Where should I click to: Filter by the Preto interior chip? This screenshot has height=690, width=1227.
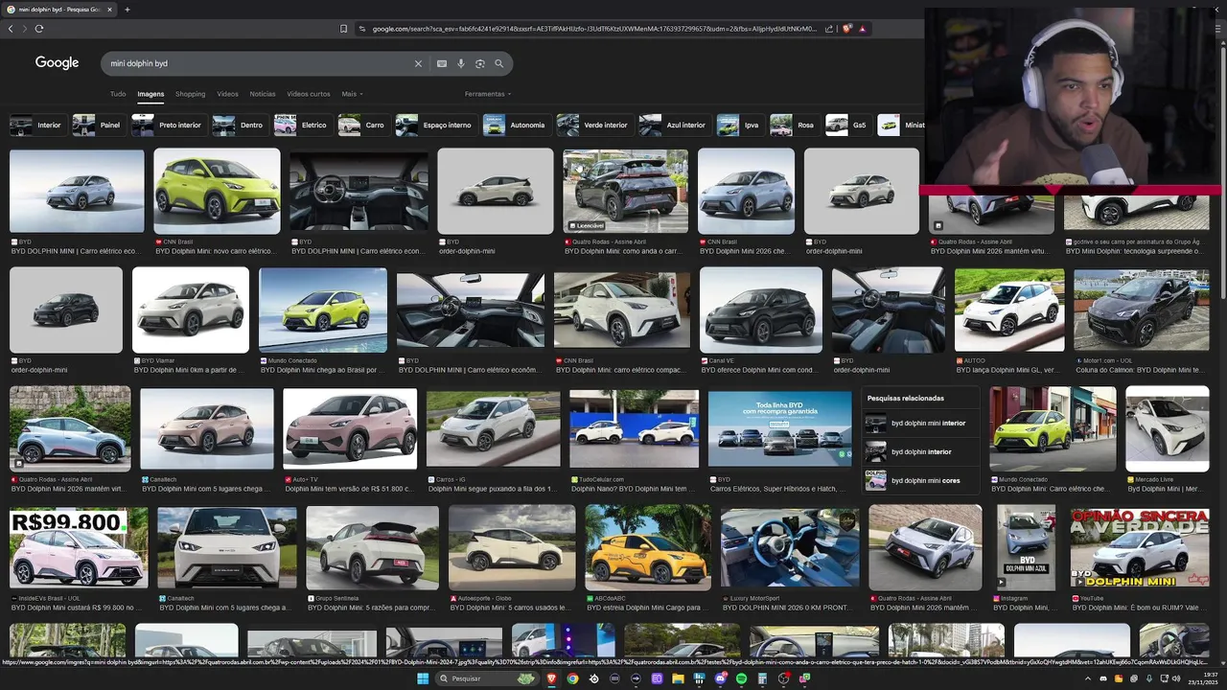[168, 125]
